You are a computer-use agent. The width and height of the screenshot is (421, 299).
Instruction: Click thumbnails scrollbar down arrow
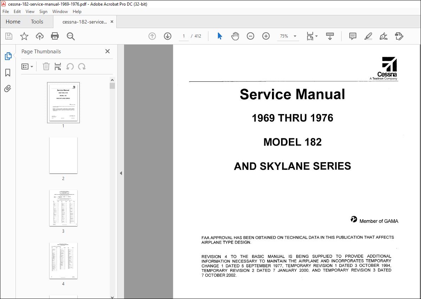[x=112, y=297]
